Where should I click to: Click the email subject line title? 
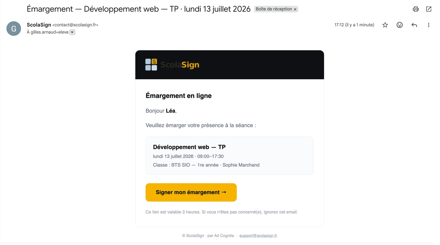[139, 9]
